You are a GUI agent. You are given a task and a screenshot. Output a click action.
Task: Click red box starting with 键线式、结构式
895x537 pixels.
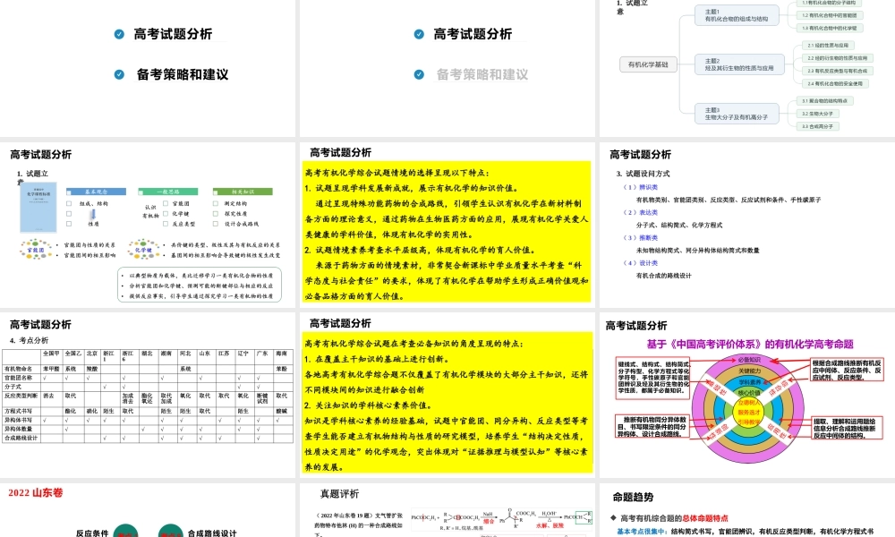(x=653, y=377)
